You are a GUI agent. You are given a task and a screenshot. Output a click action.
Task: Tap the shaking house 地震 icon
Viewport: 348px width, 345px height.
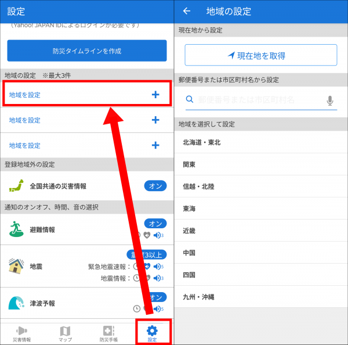(16, 266)
